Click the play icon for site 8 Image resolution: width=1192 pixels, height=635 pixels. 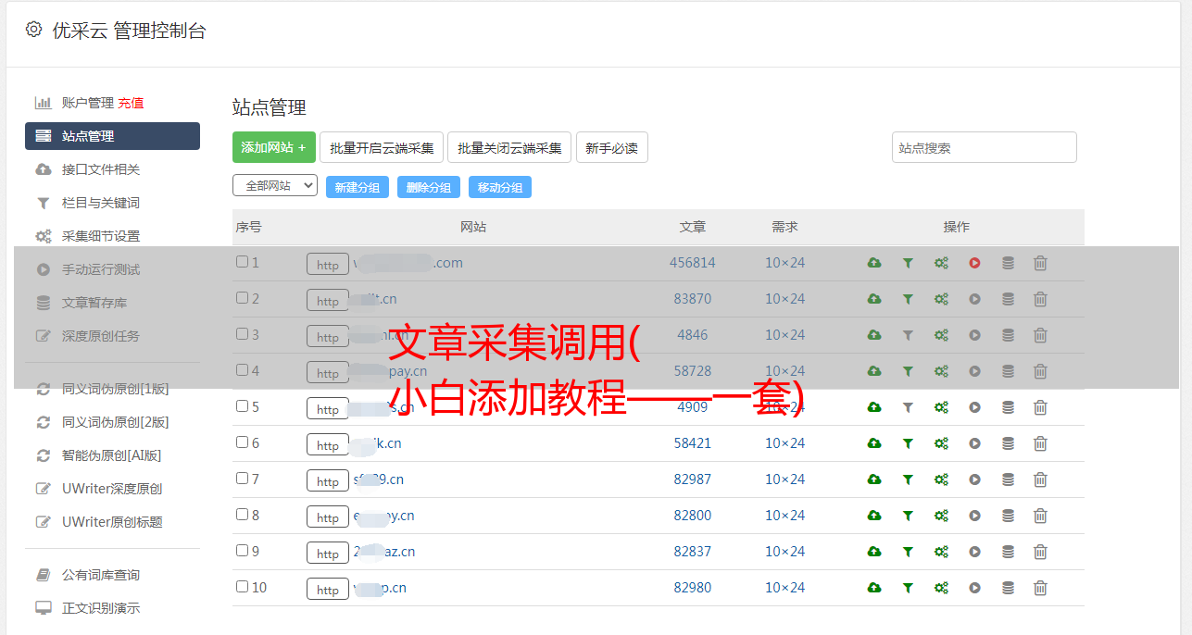[x=974, y=516]
